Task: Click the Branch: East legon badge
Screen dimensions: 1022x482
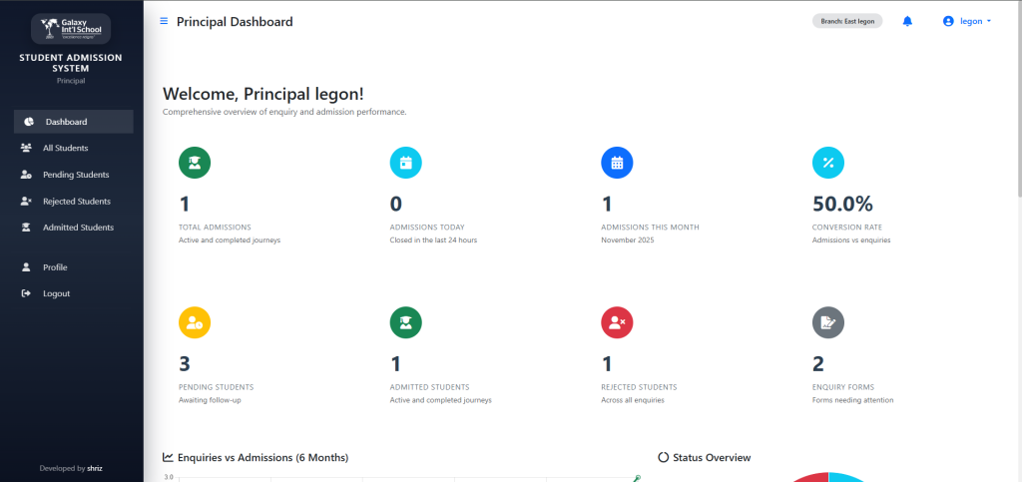Action: click(x=847, y=21)
